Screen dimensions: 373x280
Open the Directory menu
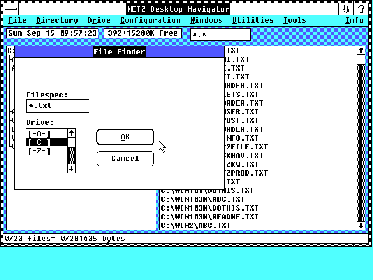click(x=57, y=20)
